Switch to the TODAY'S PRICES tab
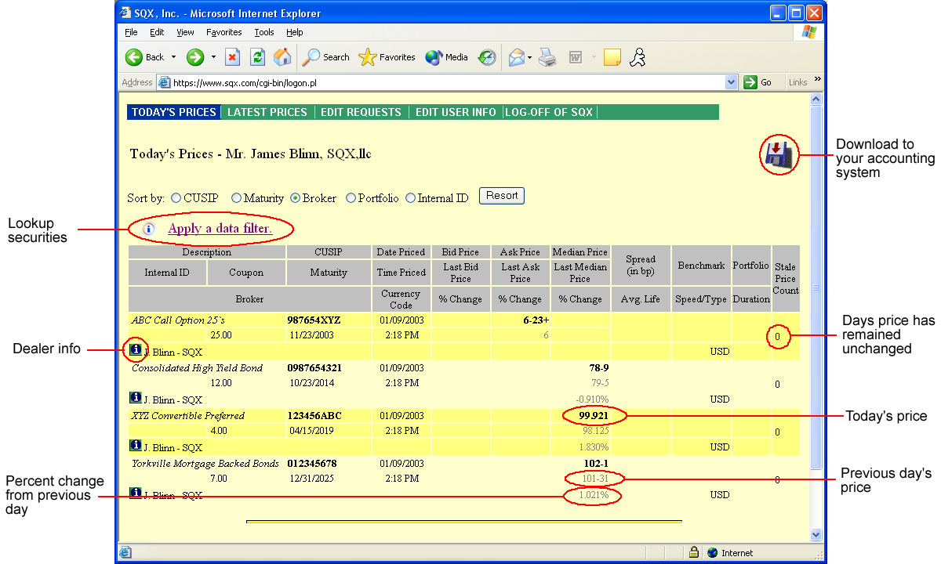 pyautogui.click(x=173, y=112)
